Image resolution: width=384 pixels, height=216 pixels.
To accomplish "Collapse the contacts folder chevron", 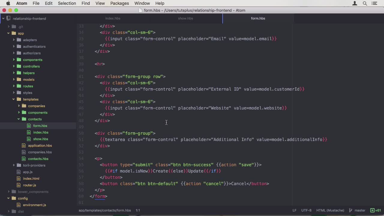I will [19, 119].
